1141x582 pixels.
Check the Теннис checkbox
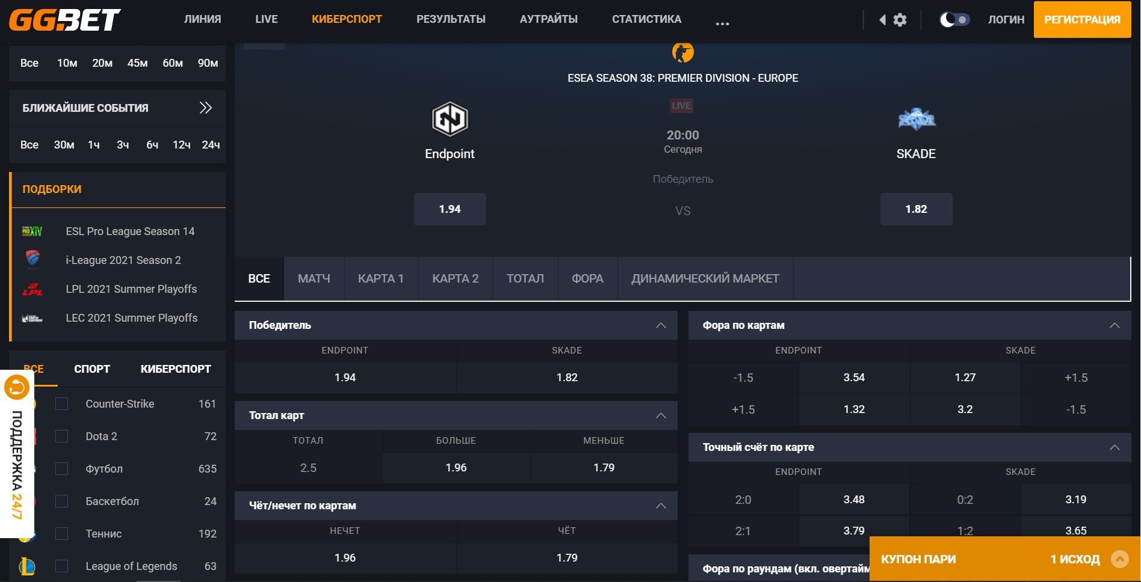[61, 534]
